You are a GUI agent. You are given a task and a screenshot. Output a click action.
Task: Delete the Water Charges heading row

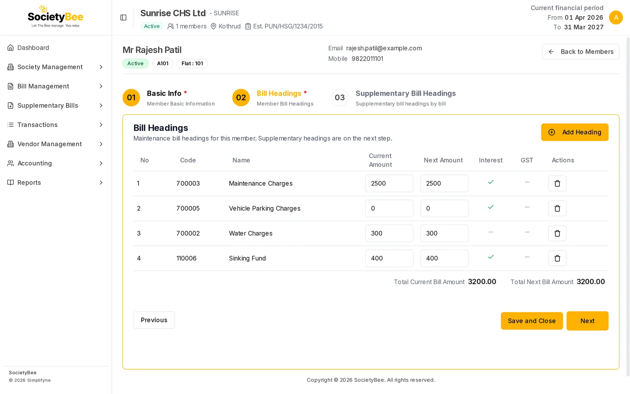(557, 233)
